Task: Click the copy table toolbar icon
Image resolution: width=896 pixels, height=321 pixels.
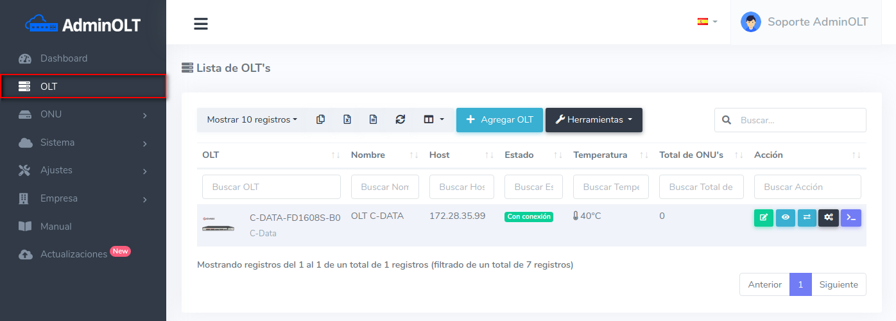Action: [320, 119]
